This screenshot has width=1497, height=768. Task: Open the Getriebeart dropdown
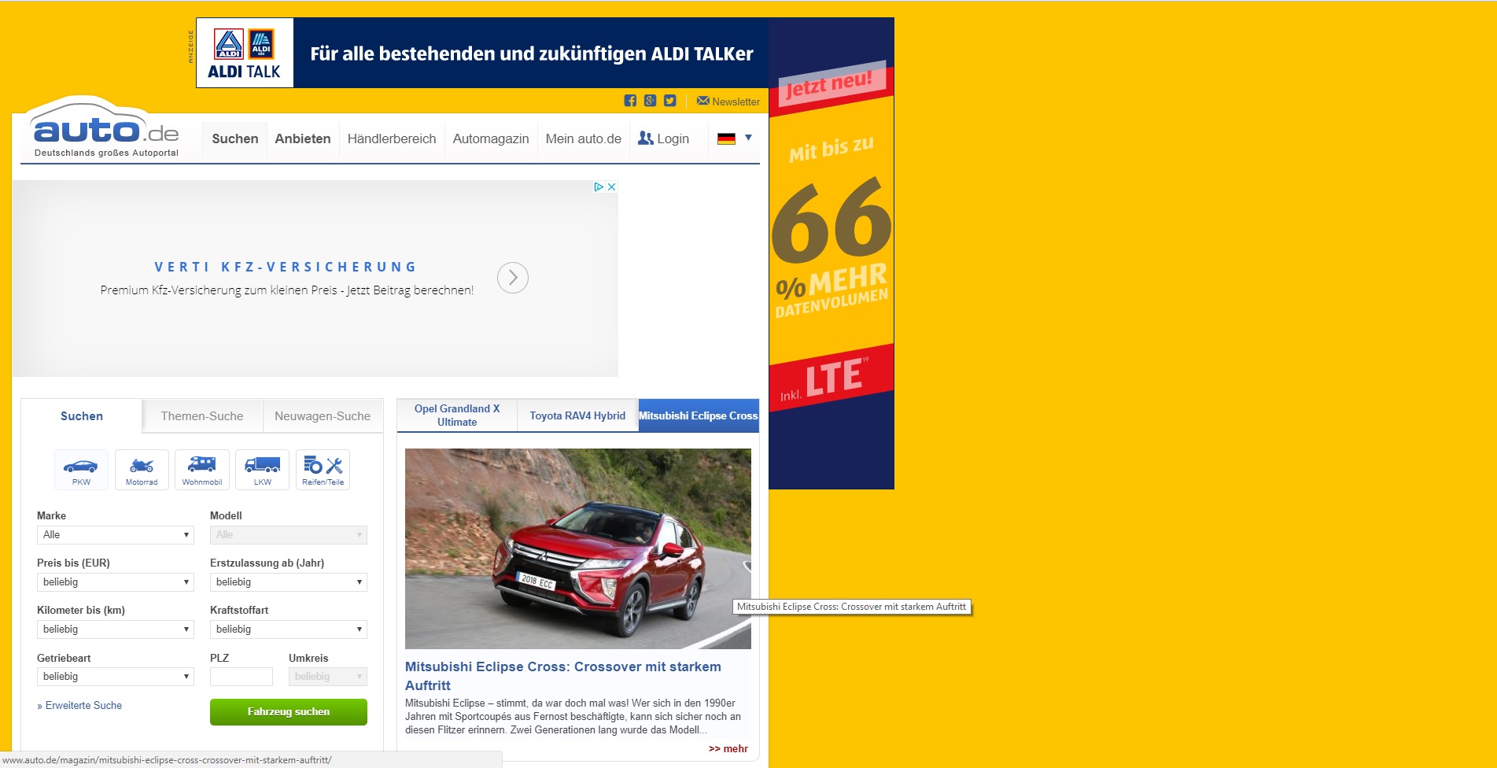[116, 677]
